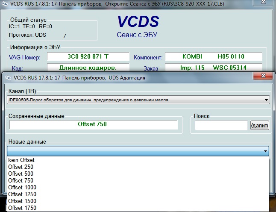This screenshot has height=212, width=276.
Task: Choose 'Offset 1000' from new data list
Action: tap(22, 187)
